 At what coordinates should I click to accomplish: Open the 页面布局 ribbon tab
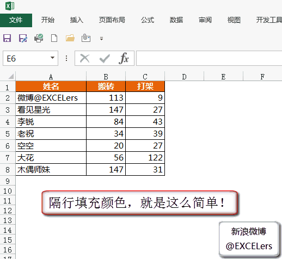[x=112, y=20]
